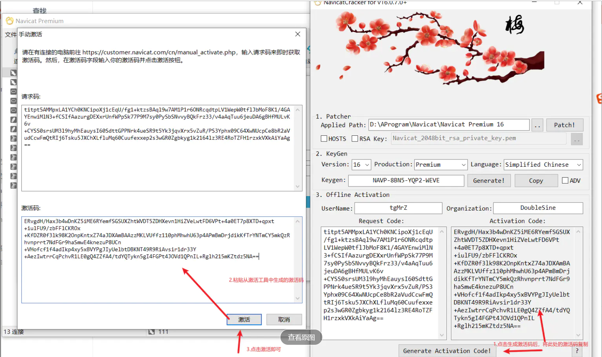Click the 激活 button
This screenshot has width=602, height=357.
click(244, 319)
